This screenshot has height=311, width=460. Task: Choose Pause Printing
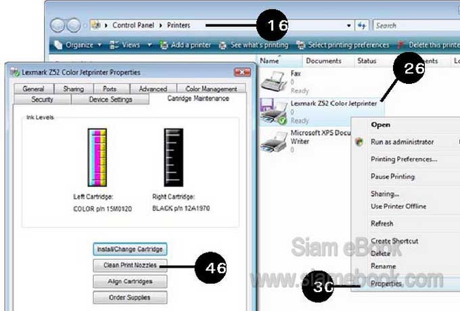[x=392, y=176]
